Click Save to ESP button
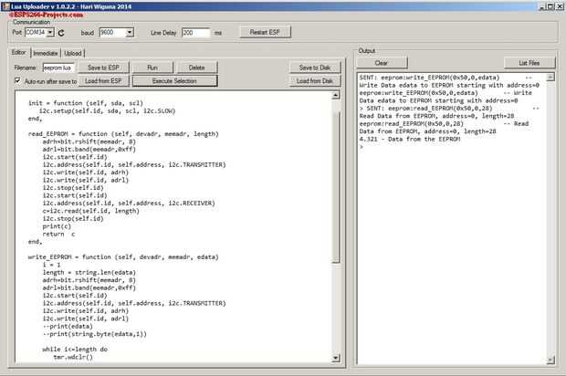The image size is (566, 376). (103, 68)
